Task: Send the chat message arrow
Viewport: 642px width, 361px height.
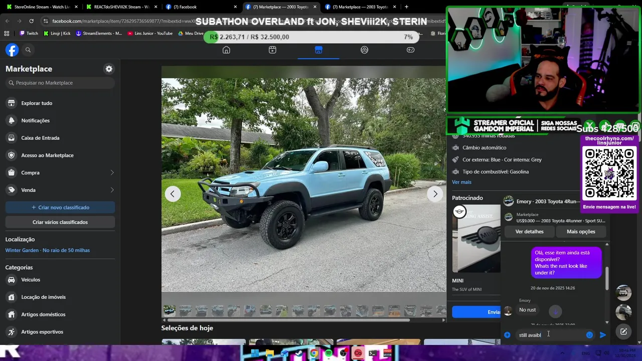Action: 603,335
